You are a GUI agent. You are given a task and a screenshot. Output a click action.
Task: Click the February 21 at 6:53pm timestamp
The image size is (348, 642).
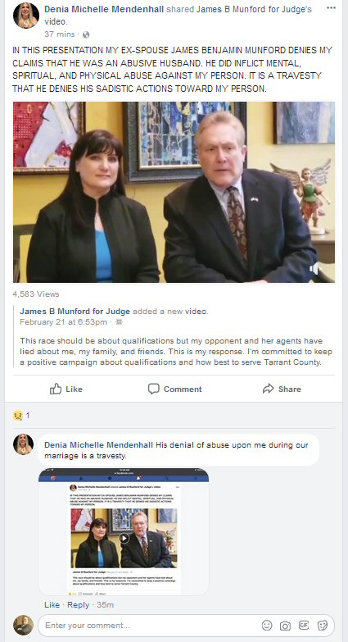click(x=63, y=322)
